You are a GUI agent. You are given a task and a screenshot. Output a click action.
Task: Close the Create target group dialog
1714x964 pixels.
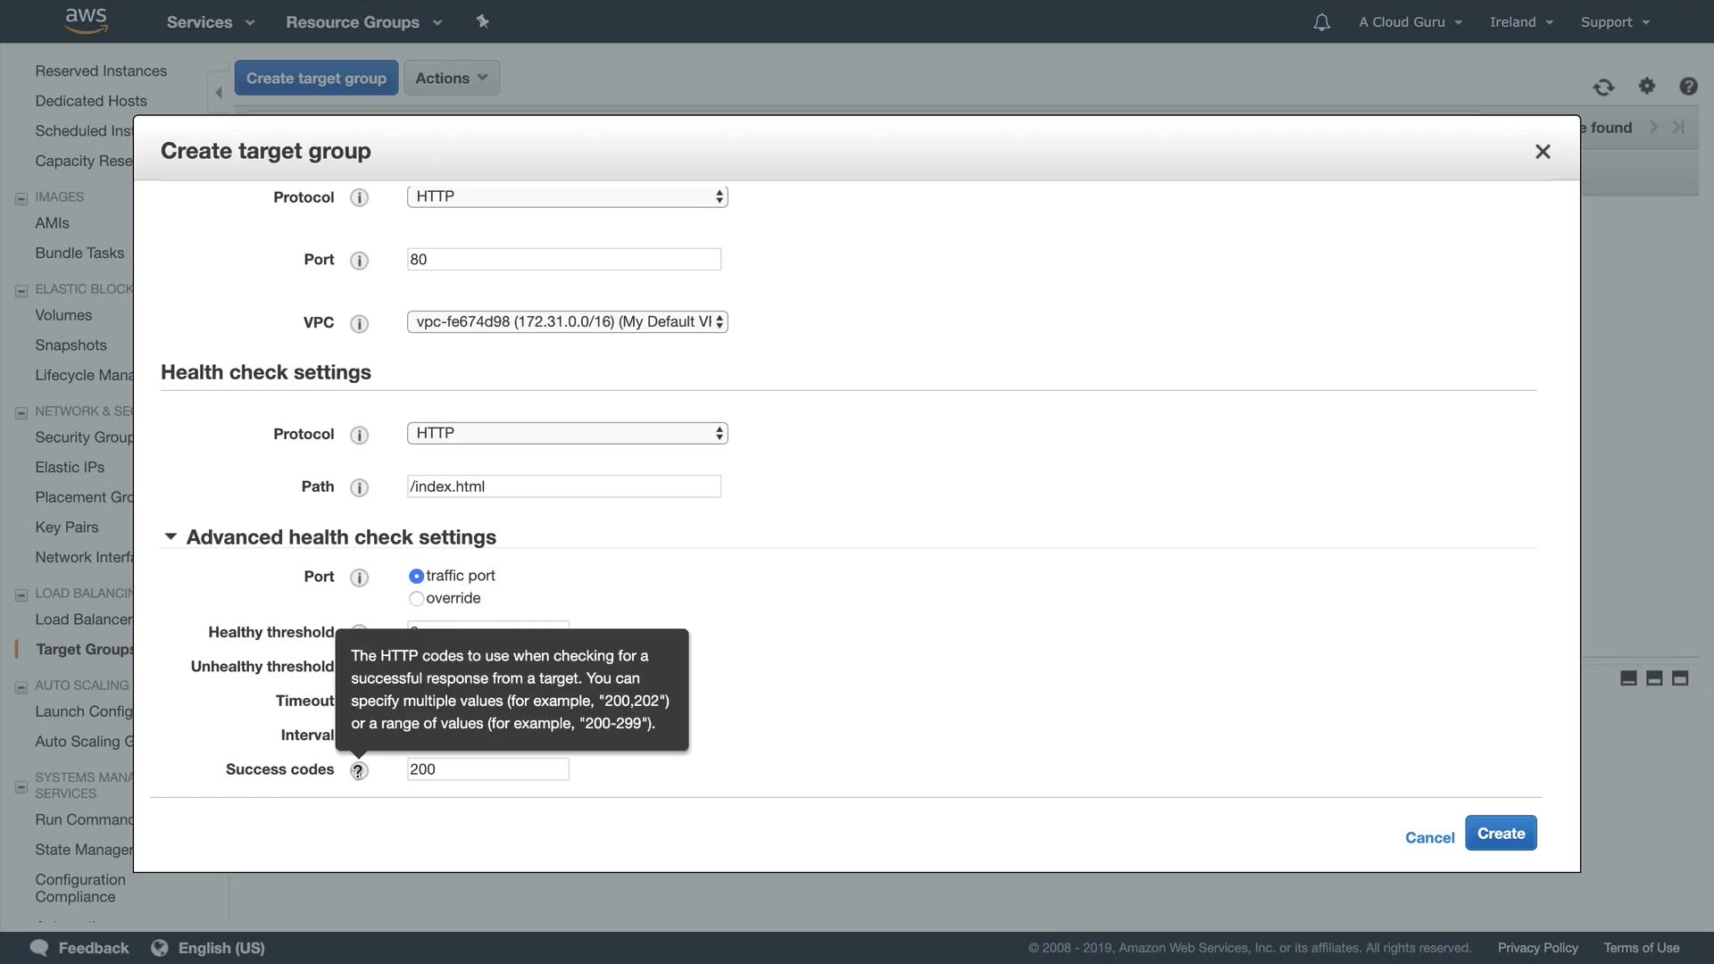click(1542, 152)
